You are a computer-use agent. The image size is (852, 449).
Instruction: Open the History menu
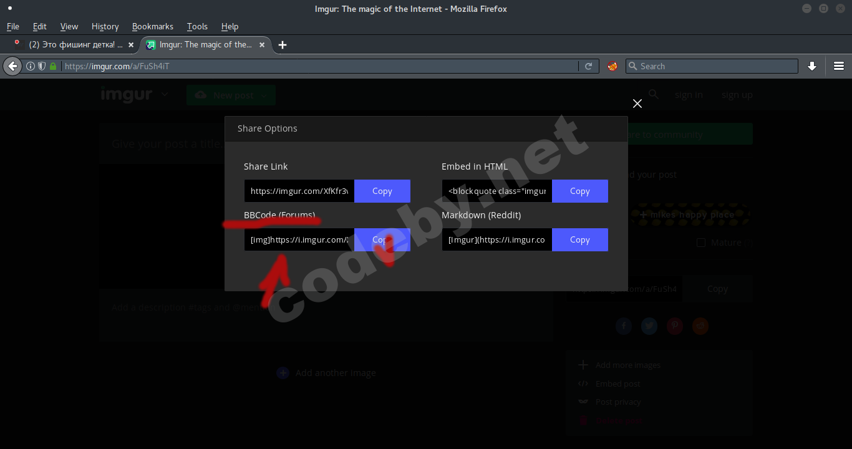coord(105,26)
